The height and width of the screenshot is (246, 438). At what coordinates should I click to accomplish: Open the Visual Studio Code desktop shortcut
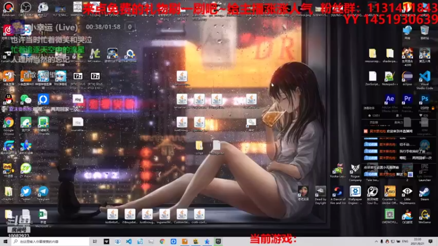tap(425, 80)
